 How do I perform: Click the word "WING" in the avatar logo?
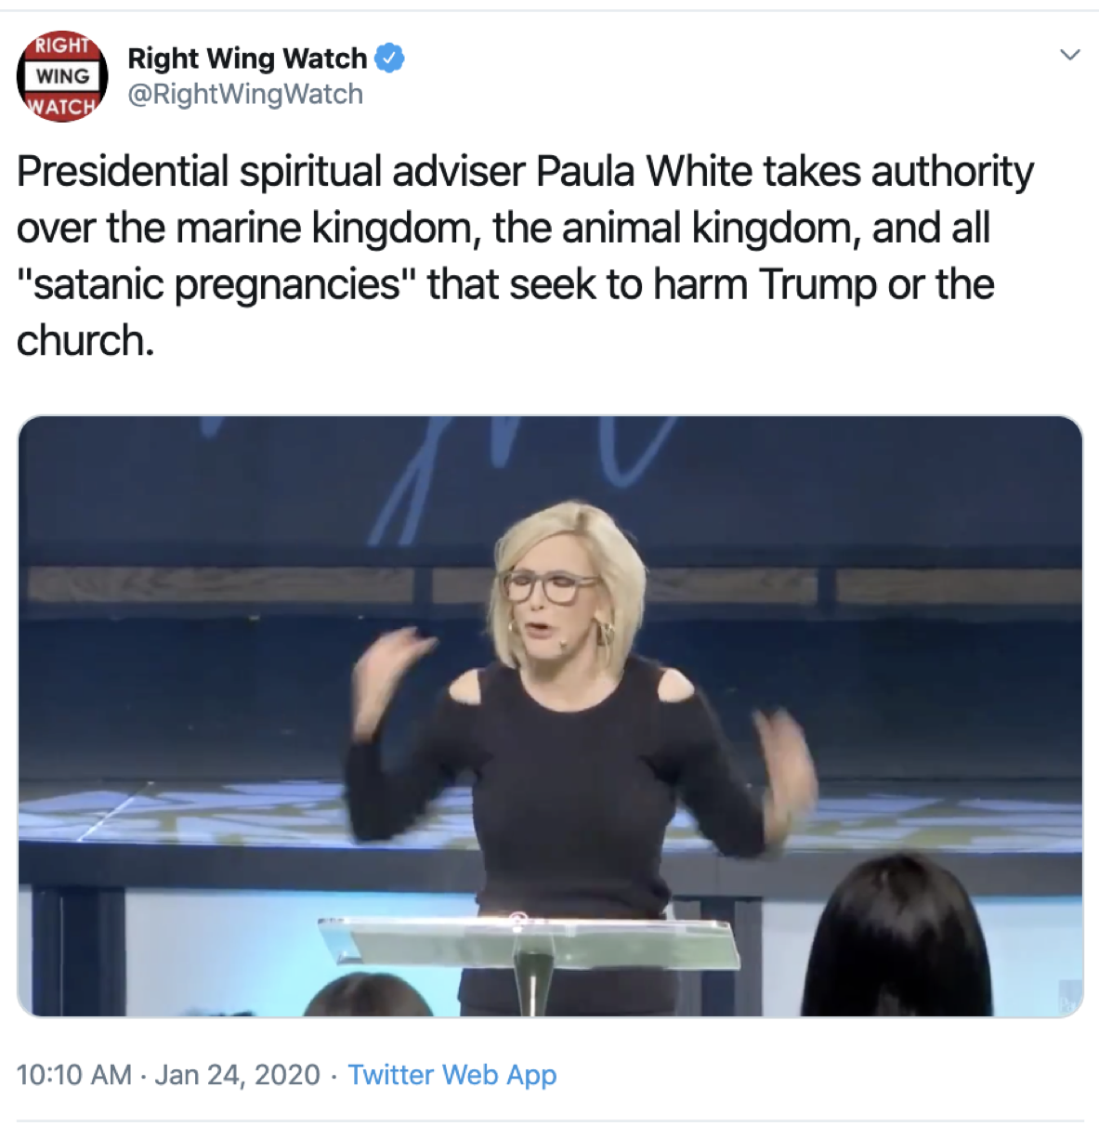[62, 76]
